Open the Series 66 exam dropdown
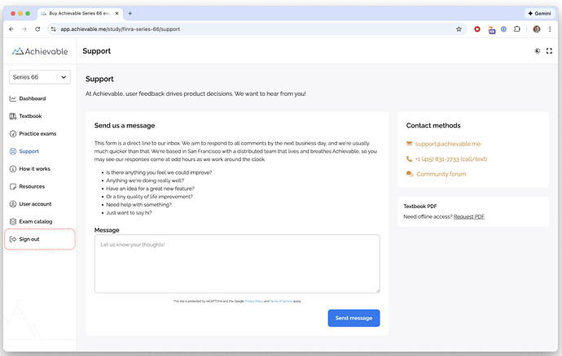562x356 pixels. 39,77
